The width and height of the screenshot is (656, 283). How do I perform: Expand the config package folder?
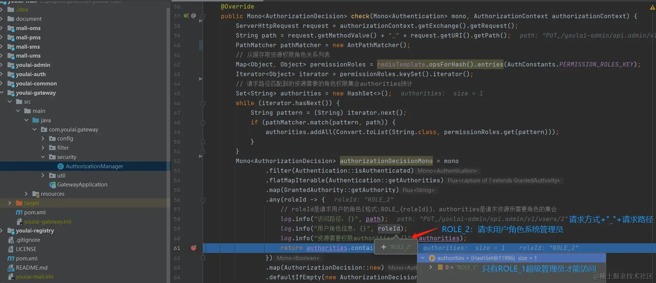[x=43, y=139]
